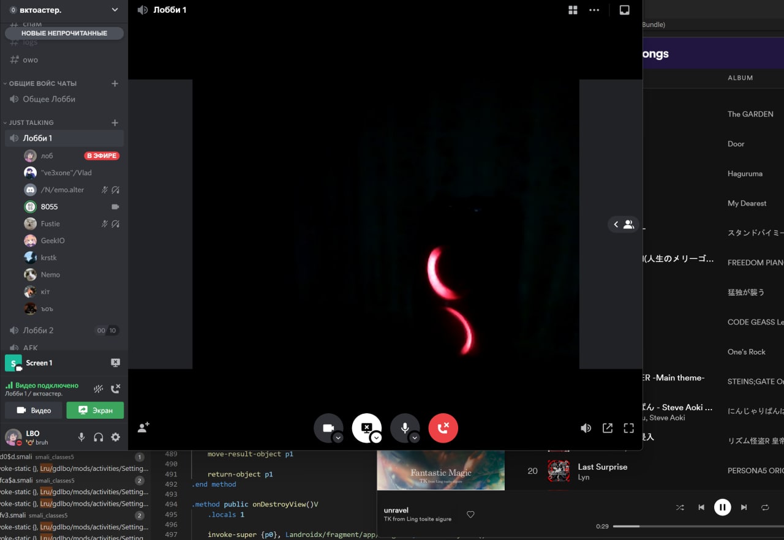This screenshot has height=540, width=784.
Task: Click НОВЫЕ НЕПРОЧИТАННЫЕ button
Action: click(64, 33)
